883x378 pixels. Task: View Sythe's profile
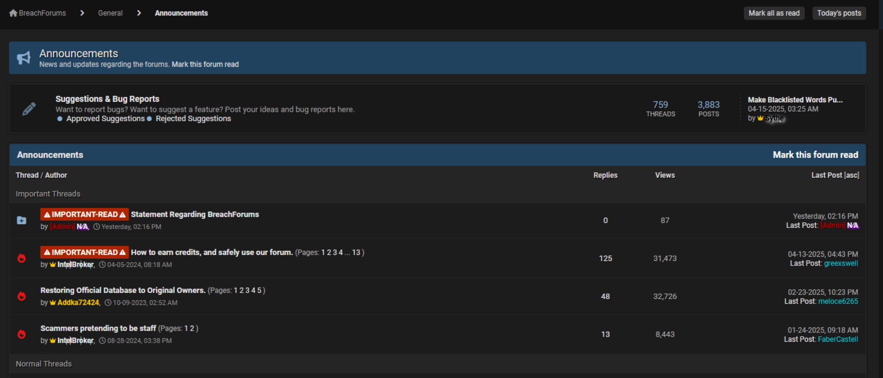774,118
